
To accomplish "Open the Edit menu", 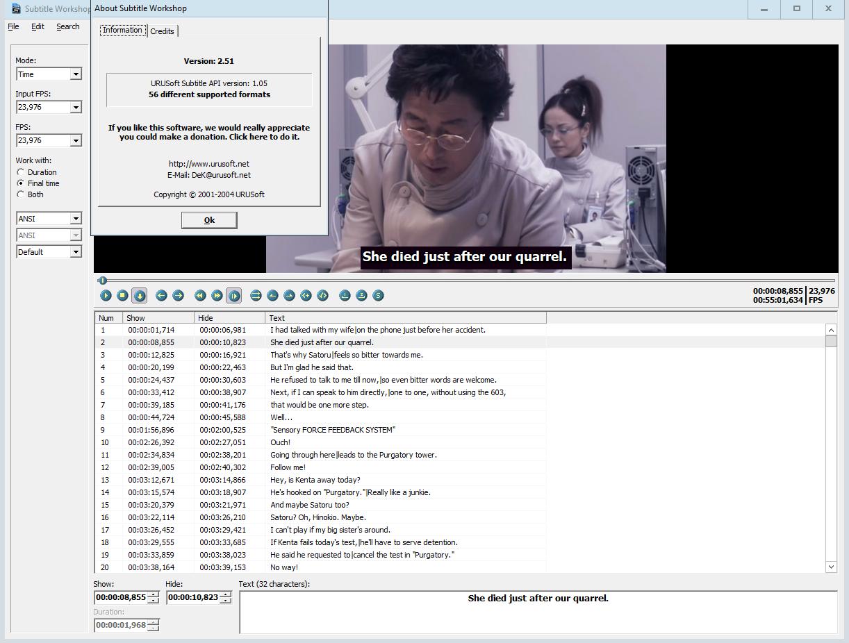I will coord(38,26).
